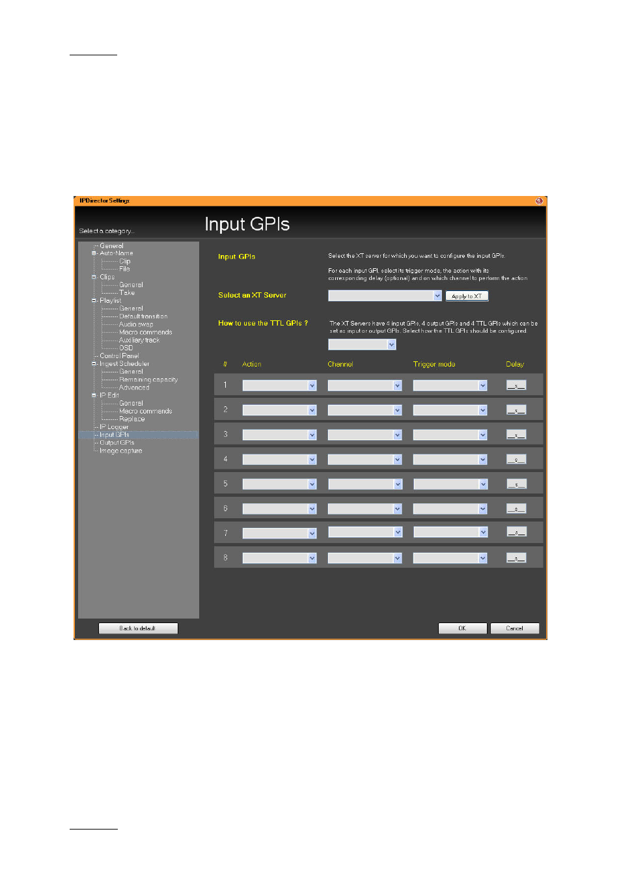Open the Action dropdown for GPI 1
621x879 pixels.
tap(279, 385)
